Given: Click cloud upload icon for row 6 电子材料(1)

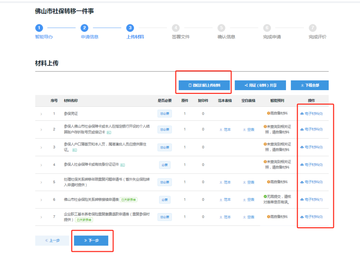Looking at the screenshot, I should coord(302,200).
